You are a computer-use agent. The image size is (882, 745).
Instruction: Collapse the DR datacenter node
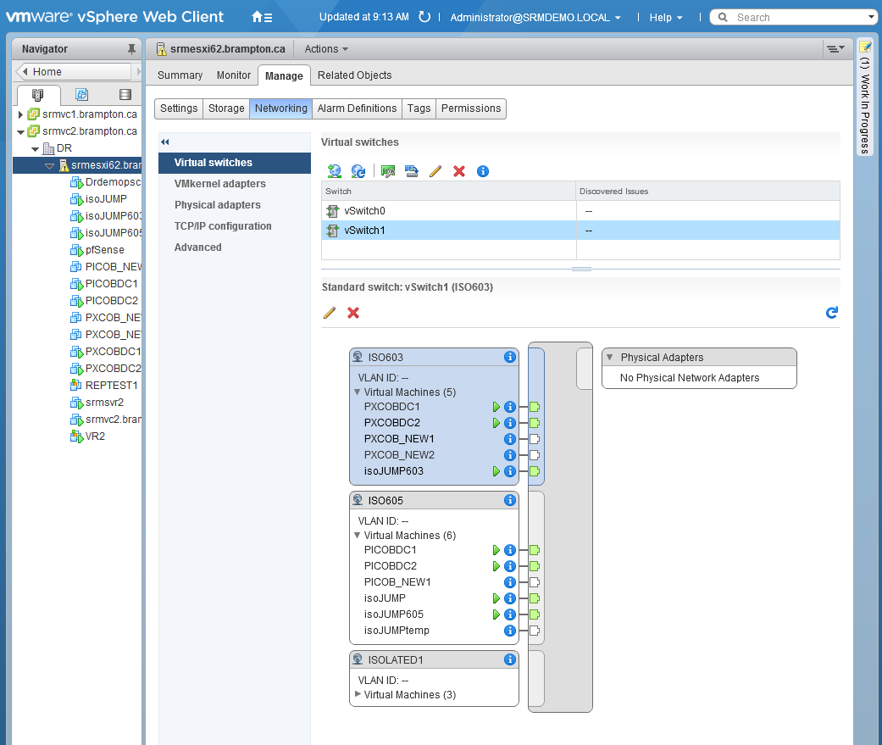[x=36, y=149]
